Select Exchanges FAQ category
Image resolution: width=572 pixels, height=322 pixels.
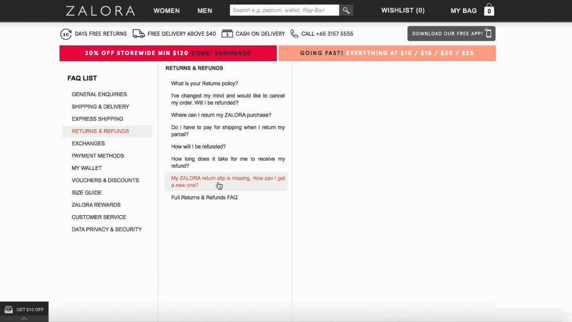tap(88, 144)
